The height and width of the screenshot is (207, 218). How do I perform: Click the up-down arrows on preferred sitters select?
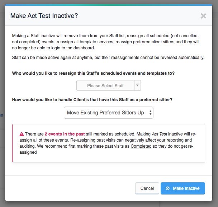pos(151,113)
